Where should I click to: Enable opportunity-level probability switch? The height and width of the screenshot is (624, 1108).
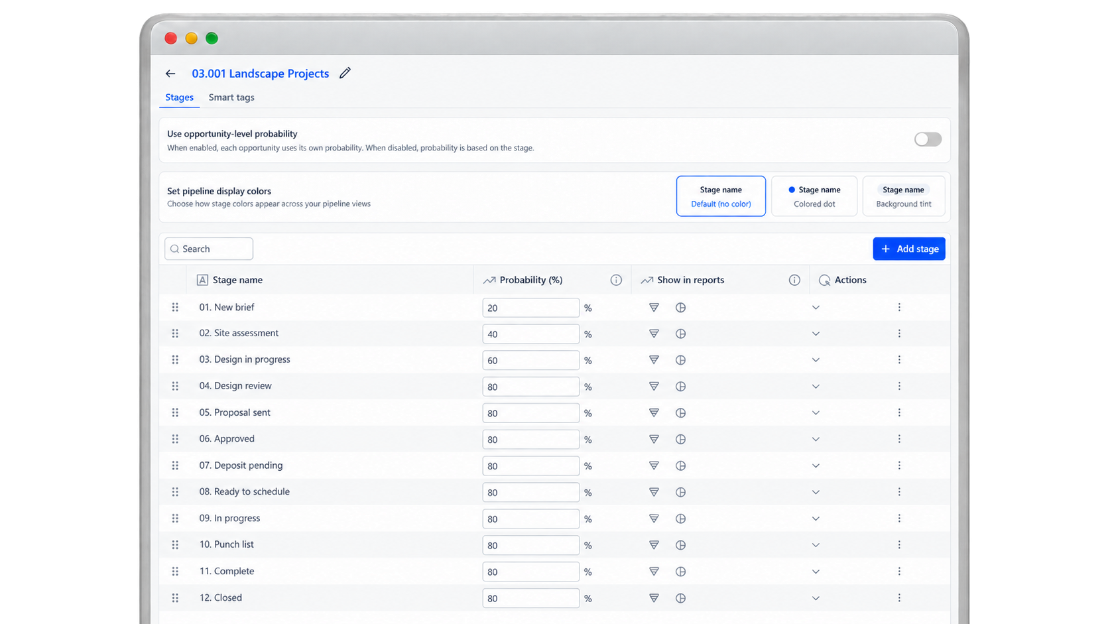coord(928,139)
